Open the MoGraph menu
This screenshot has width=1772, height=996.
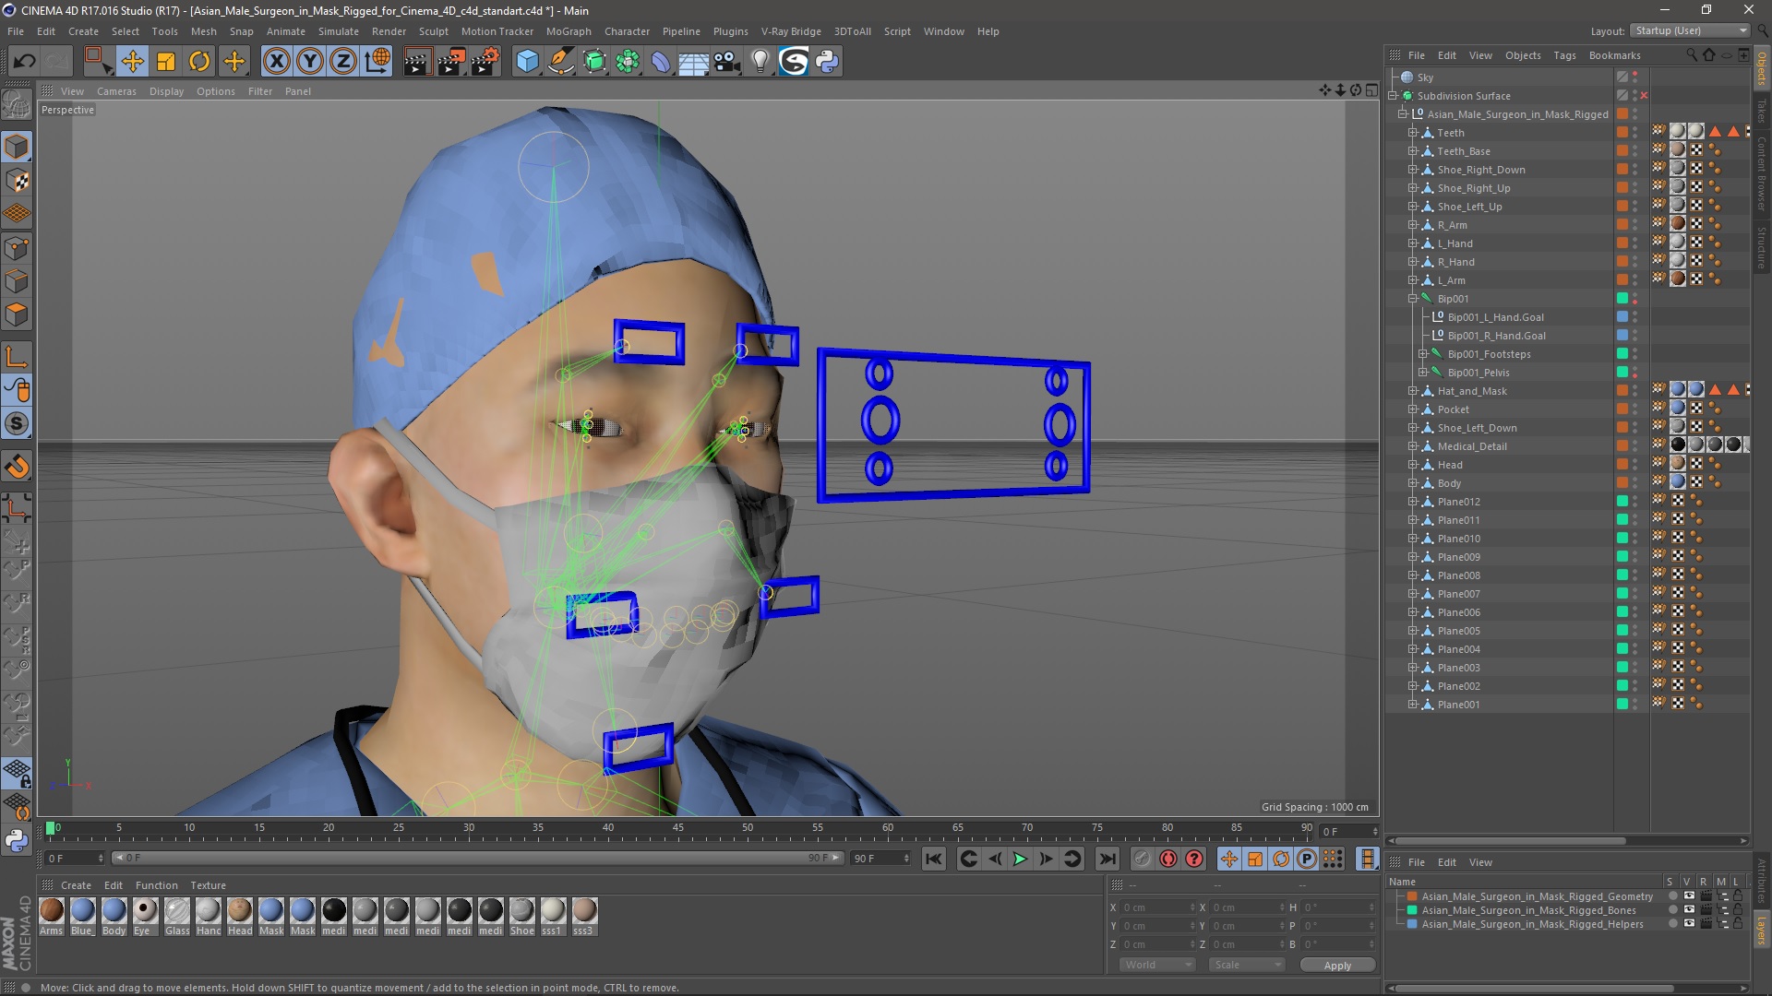point(569,31)
